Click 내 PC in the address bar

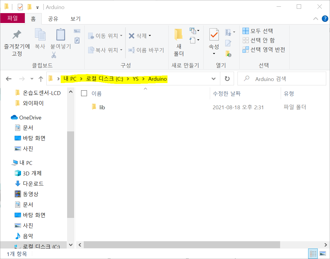pos(70,79)
